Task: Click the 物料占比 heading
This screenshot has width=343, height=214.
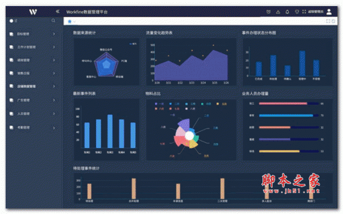Action: click(153, 93)
